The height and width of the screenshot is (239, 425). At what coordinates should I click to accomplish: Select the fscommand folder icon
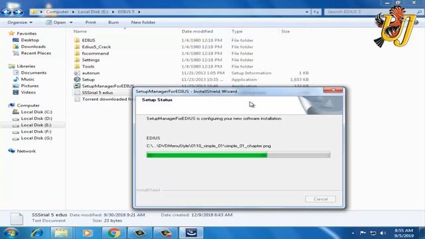77,53
